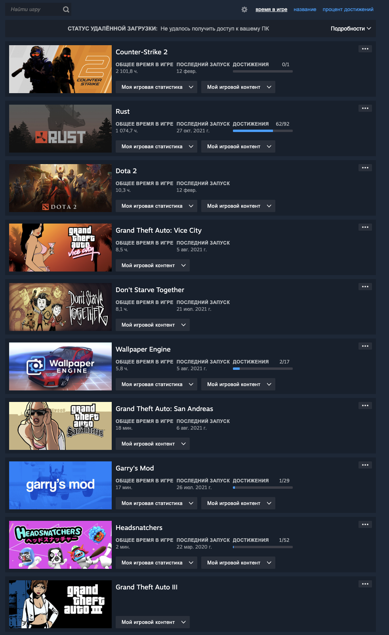Expand Мой игровой контент for Rust
This screenshot has height=635, width=389.
point(238,147)
